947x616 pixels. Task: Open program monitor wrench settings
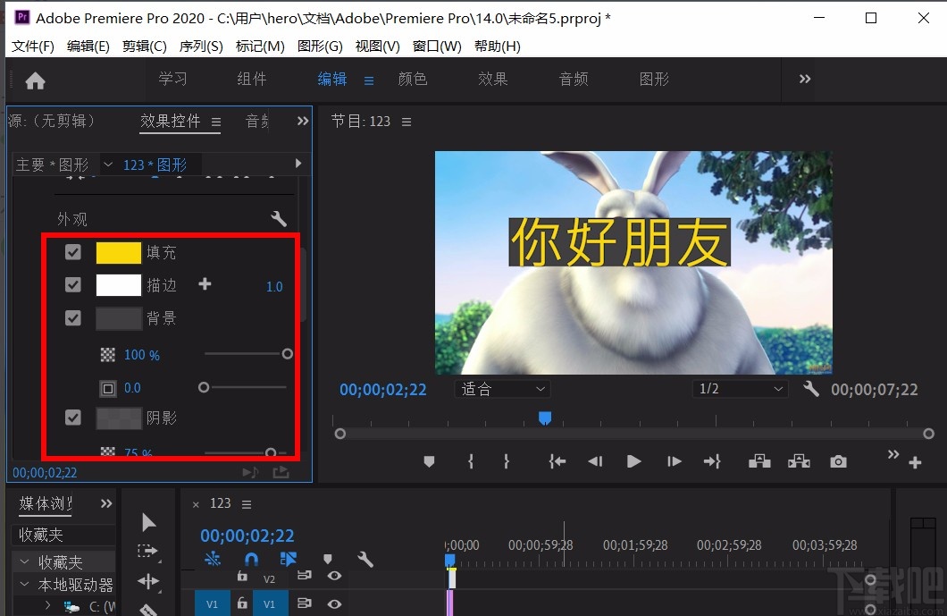(x=811, y=389)
